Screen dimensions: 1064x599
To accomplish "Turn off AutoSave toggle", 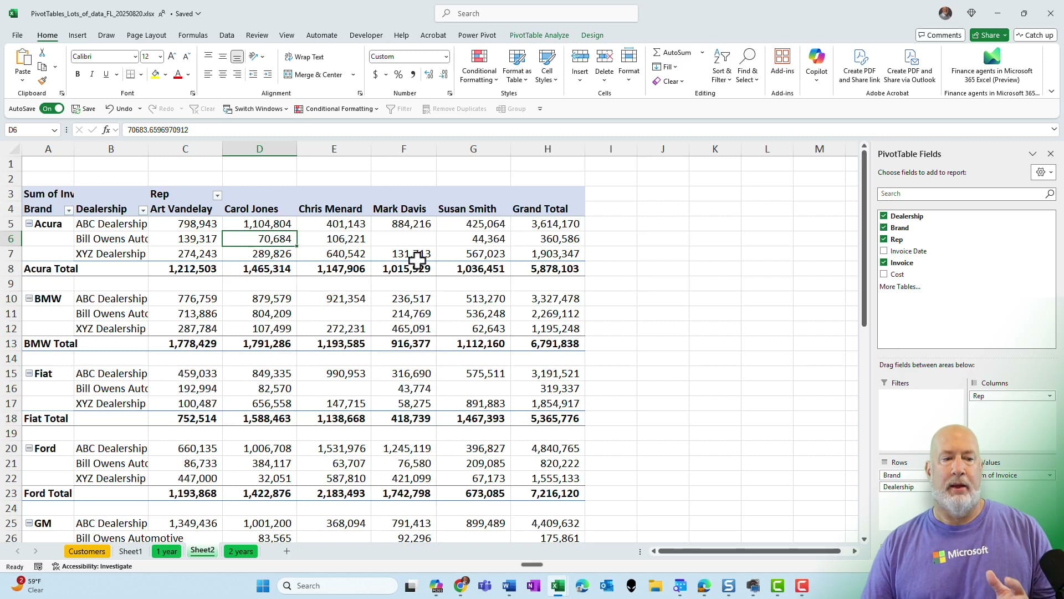I will [x=52, y=108].
